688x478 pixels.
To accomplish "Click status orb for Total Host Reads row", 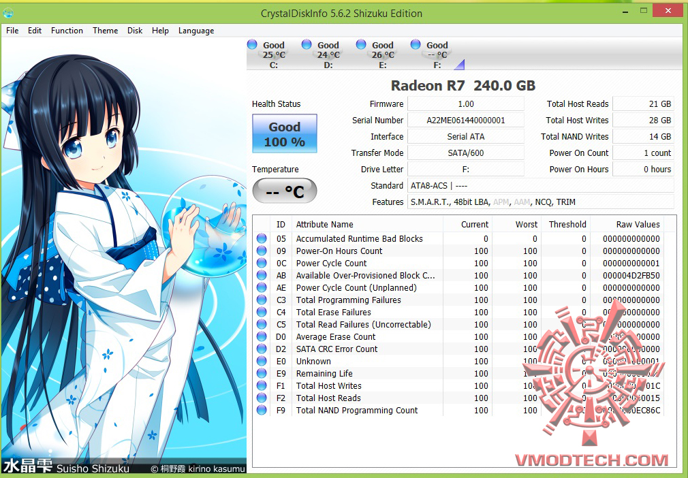I will click(262, 398).
